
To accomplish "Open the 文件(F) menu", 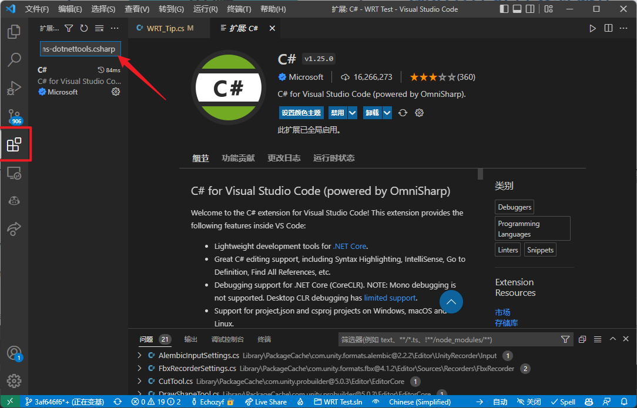I will (37, 9).
